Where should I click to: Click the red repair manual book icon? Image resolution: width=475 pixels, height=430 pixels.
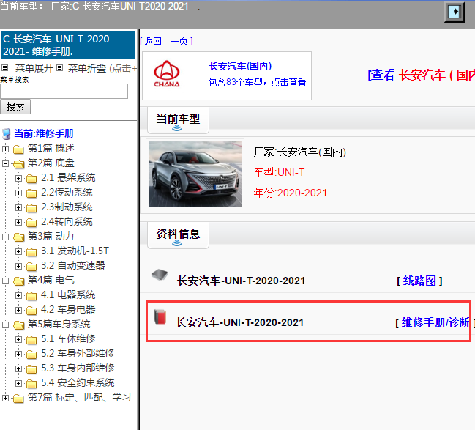coord(160,317)
